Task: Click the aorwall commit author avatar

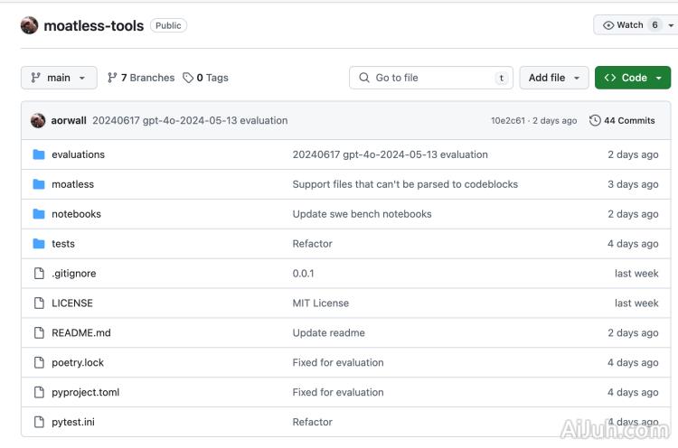Action: pyautogui.click(x=38, y=120)
